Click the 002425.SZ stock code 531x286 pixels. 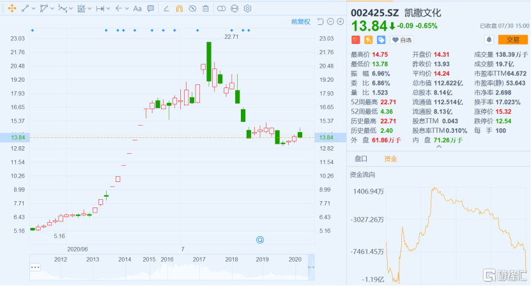coord(375,13)
